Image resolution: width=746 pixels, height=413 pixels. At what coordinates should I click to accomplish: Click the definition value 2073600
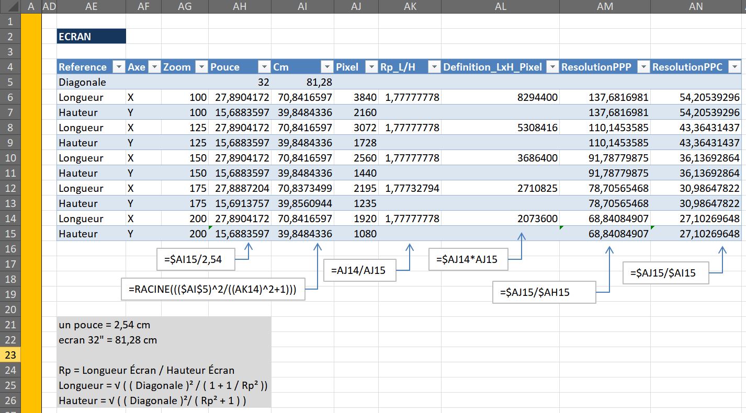click(x=501, y=219)
